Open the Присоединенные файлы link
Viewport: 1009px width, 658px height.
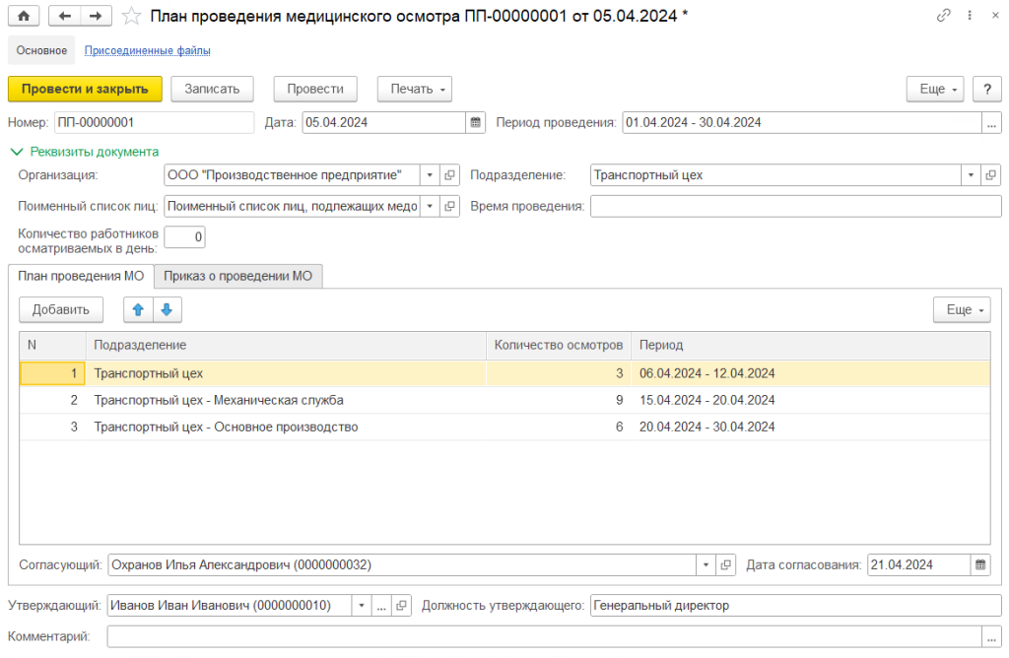click(147, 50)
